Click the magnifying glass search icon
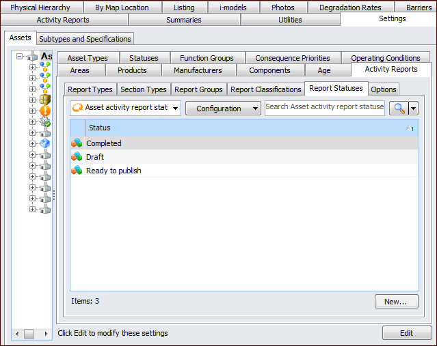437x346 pixels. [399, 109]
